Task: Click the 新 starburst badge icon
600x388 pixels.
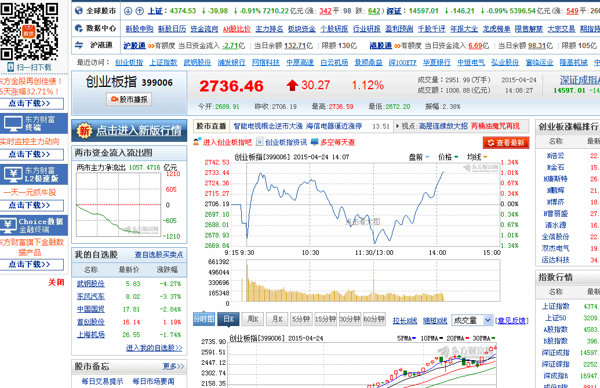Action: coord(84,131)
